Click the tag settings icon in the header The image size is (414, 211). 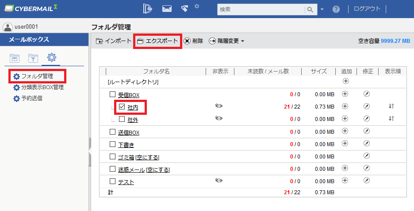click(x=185, y=9)
